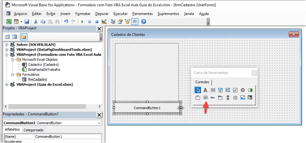The image size is (306, 143).
Task: Click View Object icon in Project panel
Action: pos(15,37)
